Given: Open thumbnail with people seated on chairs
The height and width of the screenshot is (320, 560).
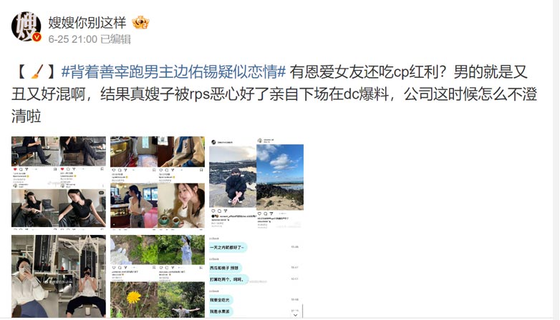Looking at the screenshot, I should (x=59, y=181).
